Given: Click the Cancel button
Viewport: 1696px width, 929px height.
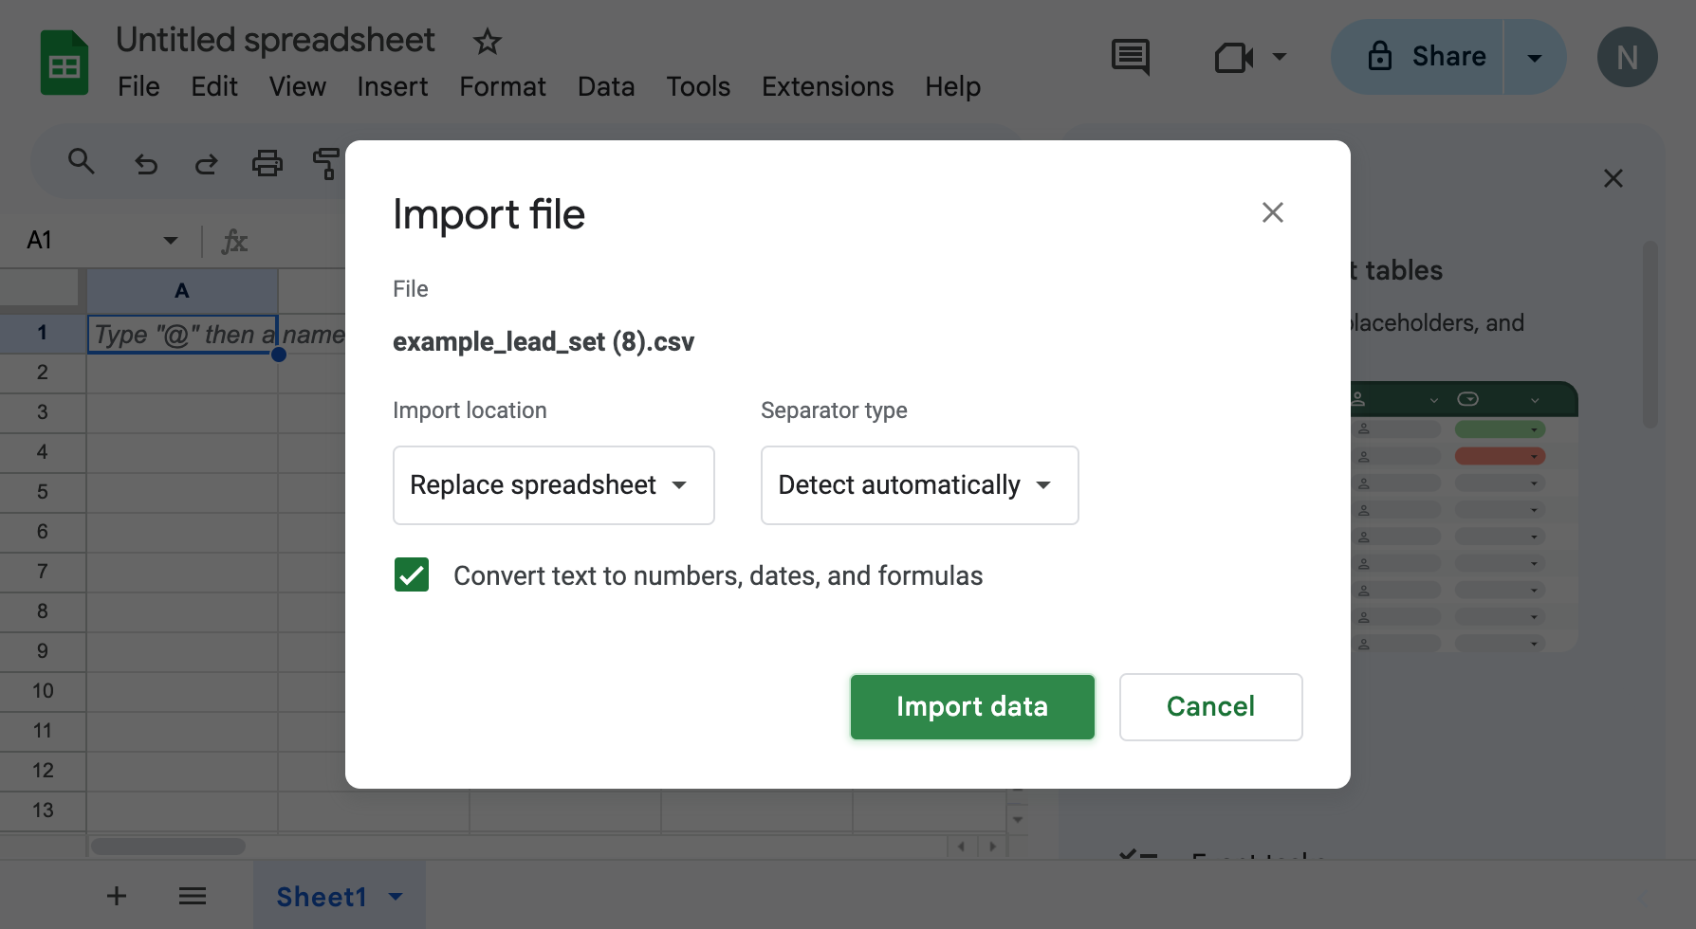Looking at the screenshot, I should pyautogui.click(x=1211, y=707).
